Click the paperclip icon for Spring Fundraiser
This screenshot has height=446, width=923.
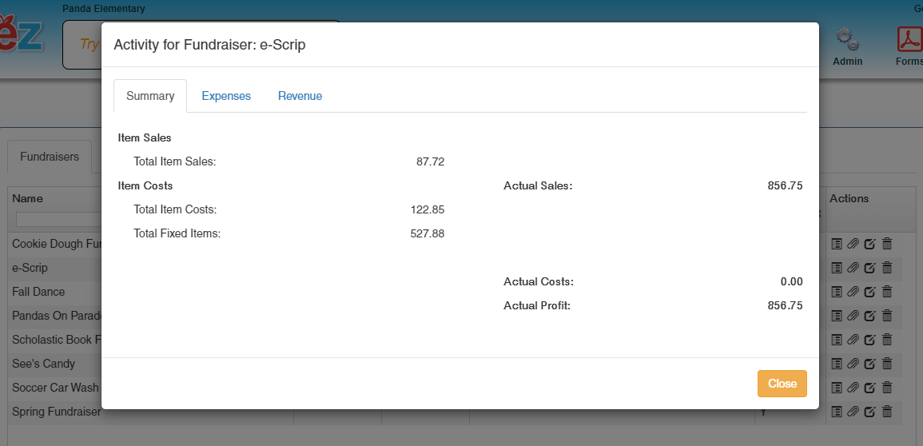(853, 412)
